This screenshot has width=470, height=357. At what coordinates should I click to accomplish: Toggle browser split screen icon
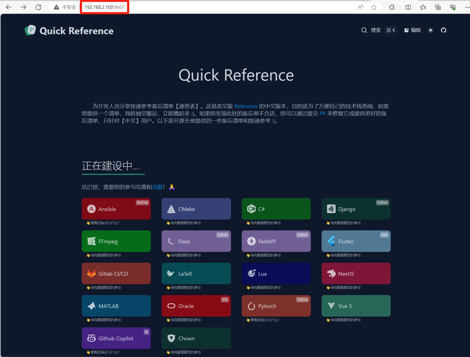click(x=408, y=7)
